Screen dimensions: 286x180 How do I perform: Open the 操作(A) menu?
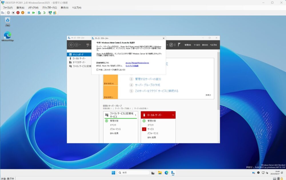point(21,8)
